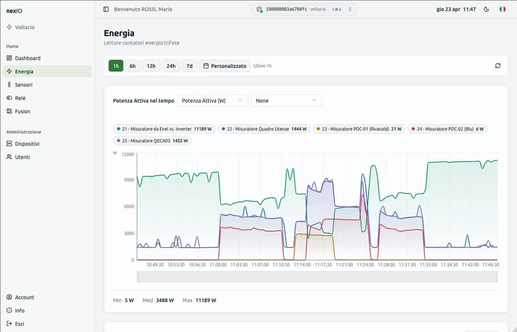
Task: Open Fusion from the sidebar icon
Action: 9,111
